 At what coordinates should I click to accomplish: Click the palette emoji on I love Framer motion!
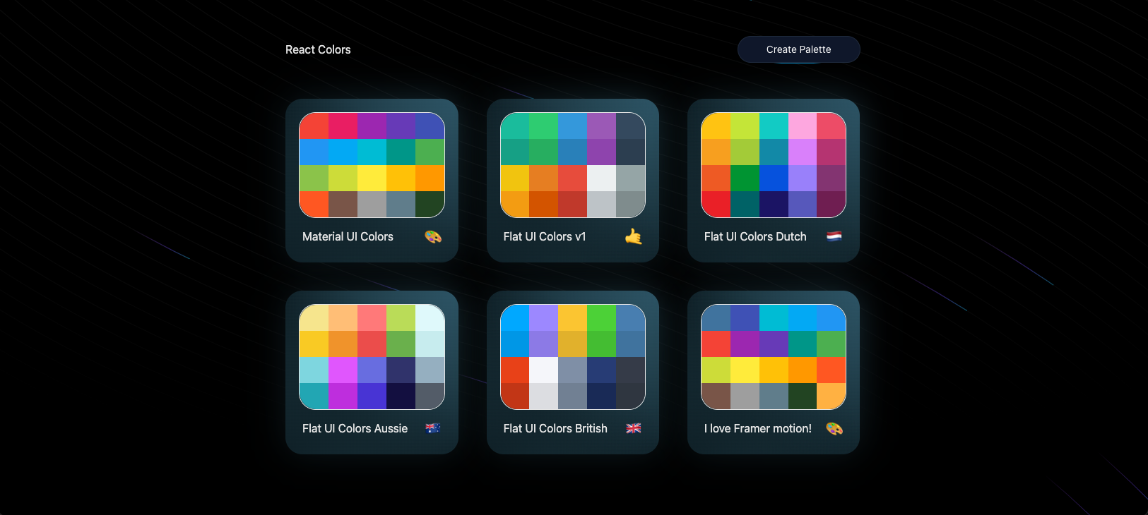tap(834, 428)
